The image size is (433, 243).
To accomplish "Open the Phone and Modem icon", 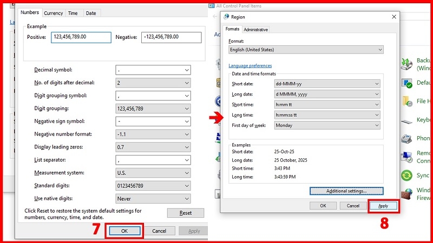I will 407,139.
